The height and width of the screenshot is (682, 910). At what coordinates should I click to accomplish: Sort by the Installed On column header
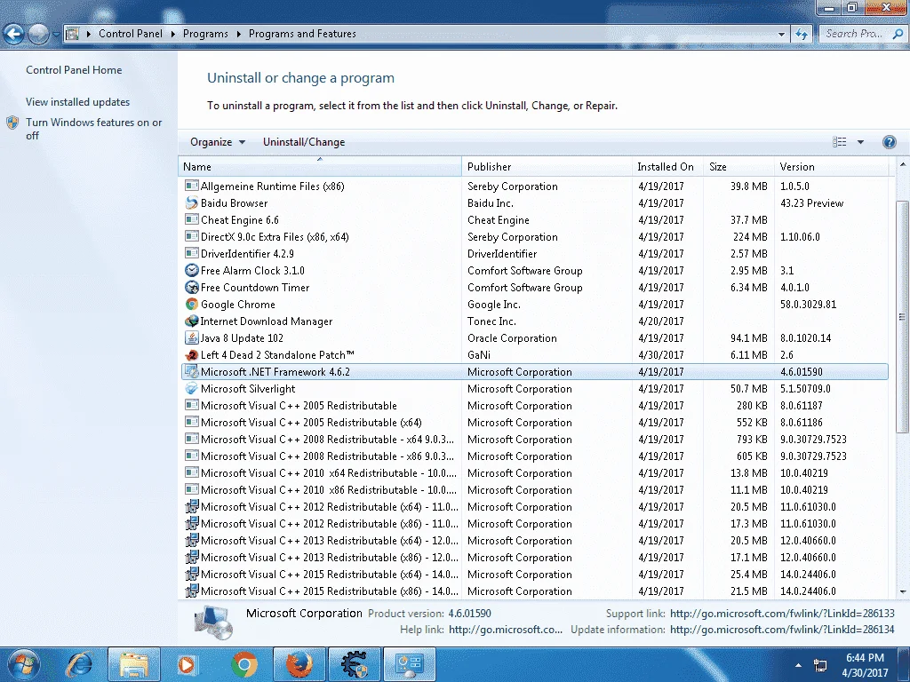click(x=667, y=166)
